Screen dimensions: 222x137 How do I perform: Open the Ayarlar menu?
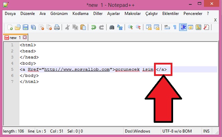[x=113, y=14]
